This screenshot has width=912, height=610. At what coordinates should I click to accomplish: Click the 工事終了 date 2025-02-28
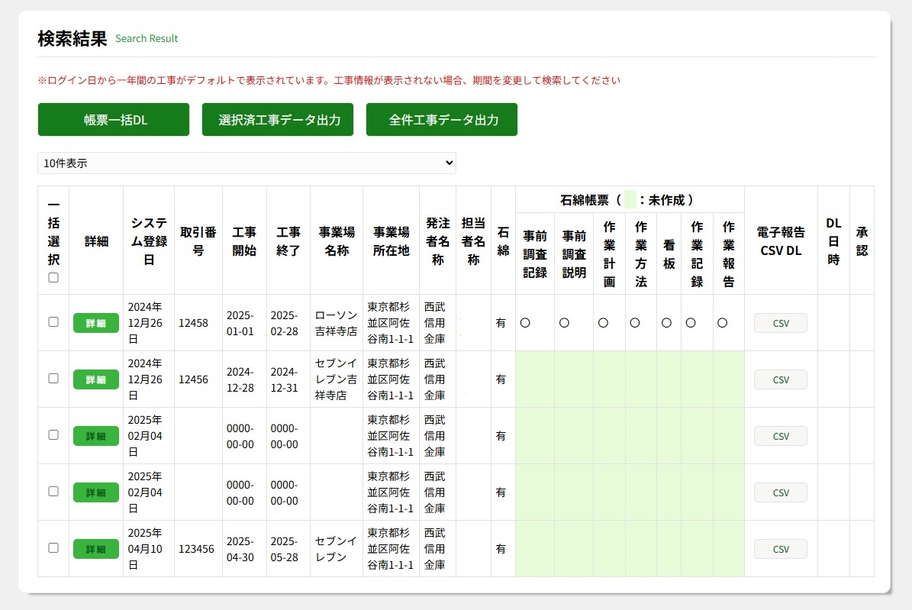click(x=285, y=323)
